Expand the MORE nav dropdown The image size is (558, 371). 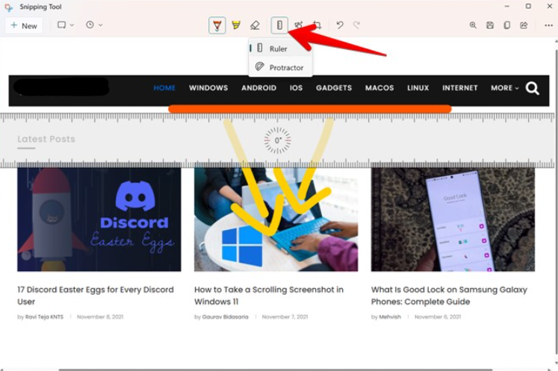tap(505, 88)
